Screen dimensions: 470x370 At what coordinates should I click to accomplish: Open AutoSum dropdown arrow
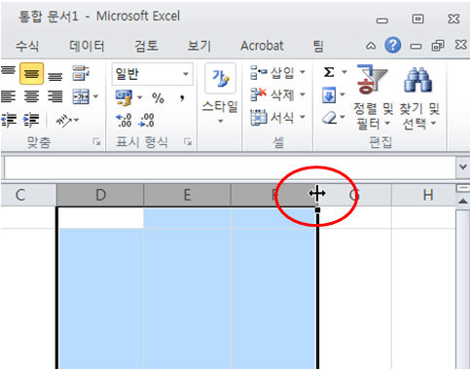point(344,72)
